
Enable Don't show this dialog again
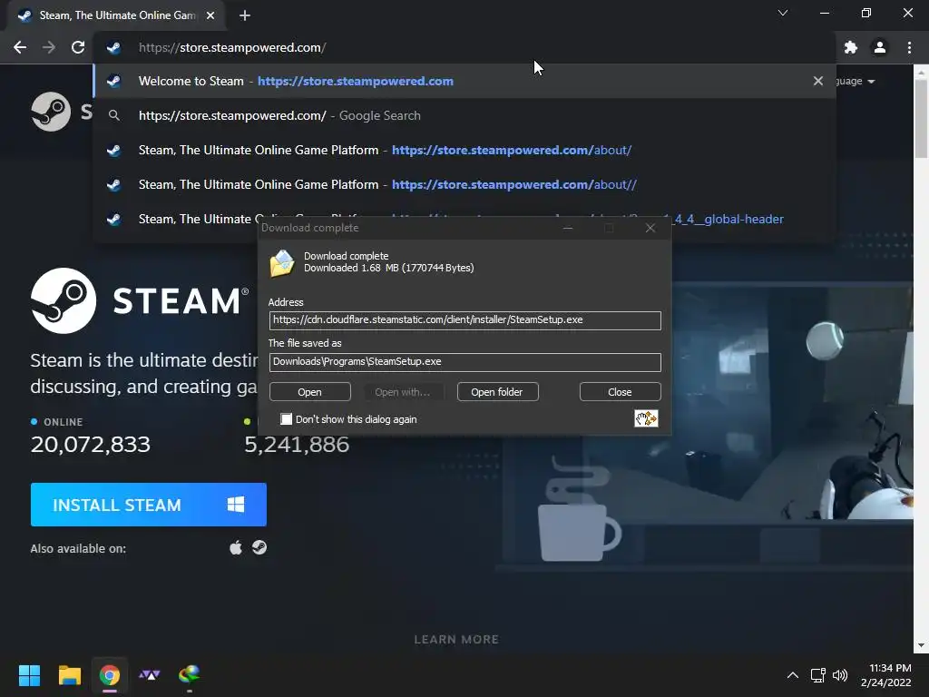coord(287,419)
